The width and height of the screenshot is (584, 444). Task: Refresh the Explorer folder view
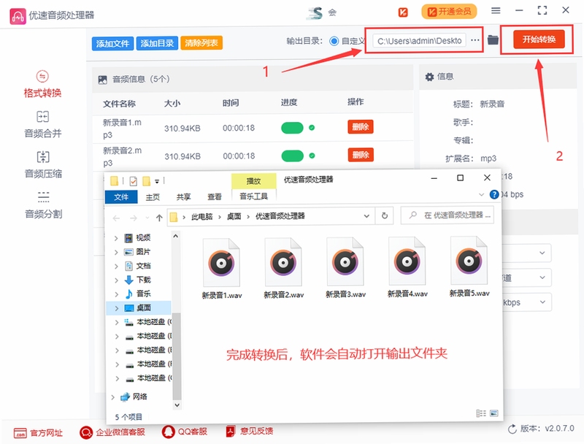coord(385,215)
